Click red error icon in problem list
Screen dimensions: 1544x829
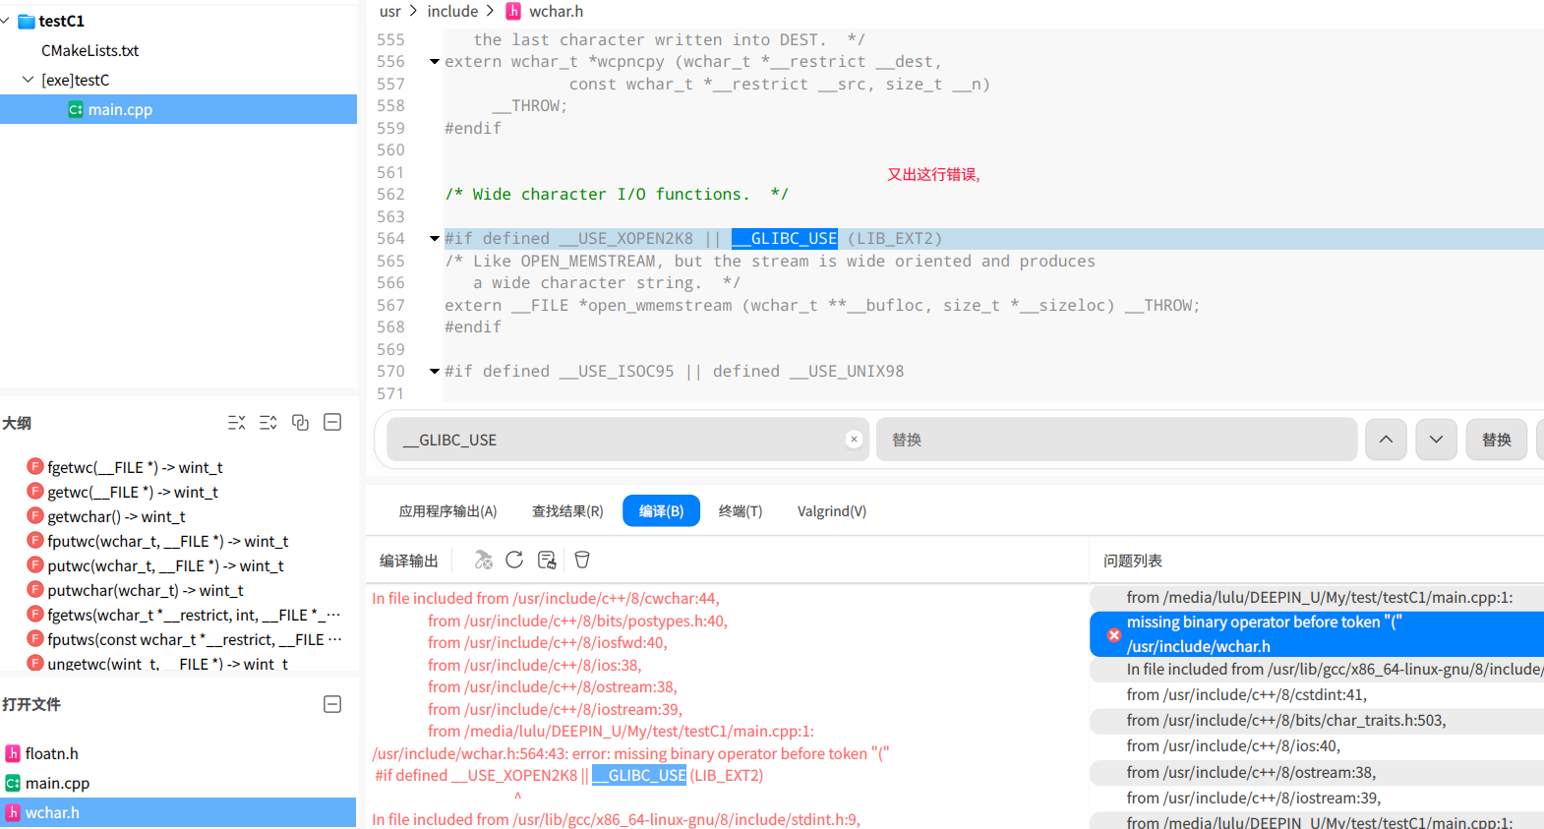point(1114,635)
